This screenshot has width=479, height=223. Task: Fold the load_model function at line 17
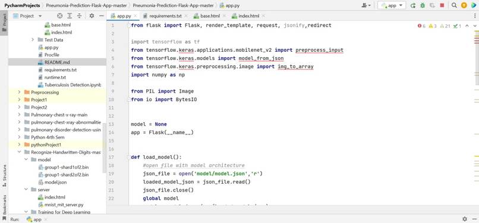(128, 158)
